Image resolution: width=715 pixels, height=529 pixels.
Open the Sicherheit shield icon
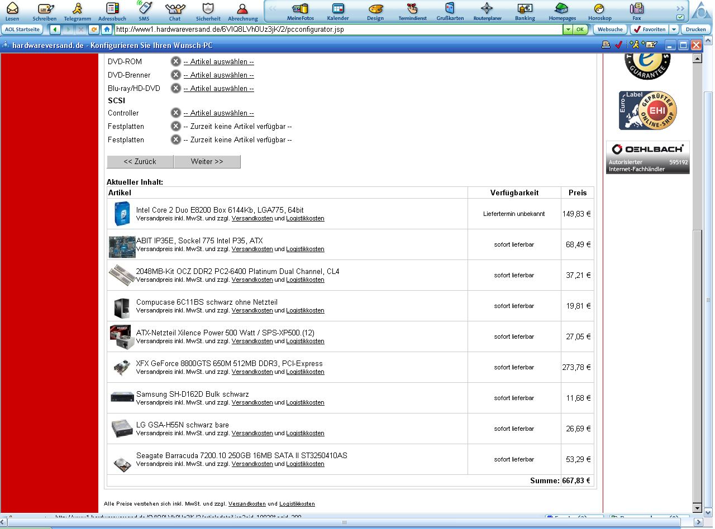(208, 8)
